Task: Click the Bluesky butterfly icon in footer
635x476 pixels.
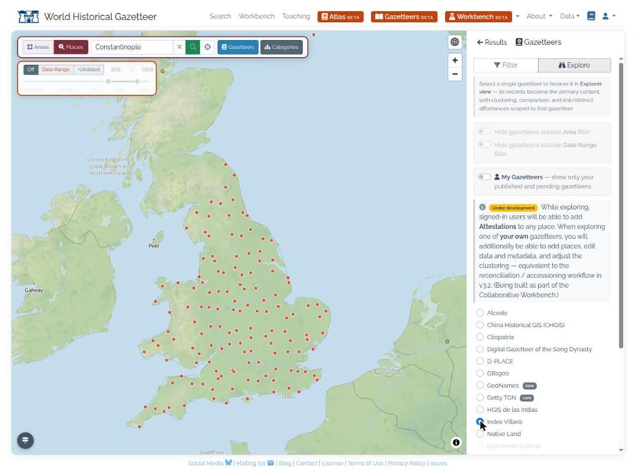Action: pyautogui.click(x=228, y=462)
